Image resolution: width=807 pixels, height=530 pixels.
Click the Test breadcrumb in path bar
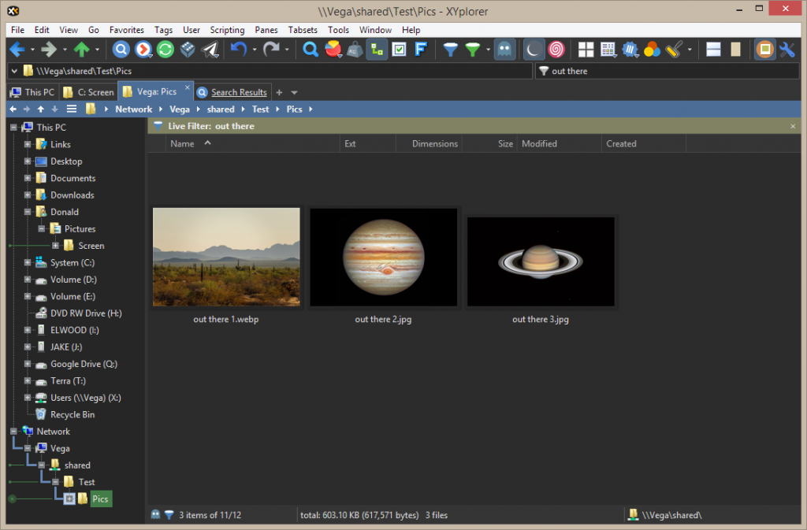(260, 109)
